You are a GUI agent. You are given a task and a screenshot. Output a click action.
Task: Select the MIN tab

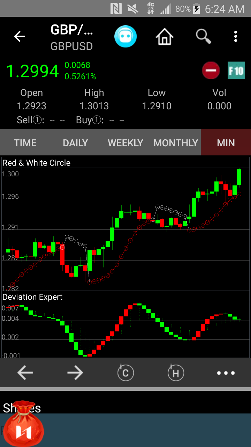pyautogui.click(x=226, y=143)
